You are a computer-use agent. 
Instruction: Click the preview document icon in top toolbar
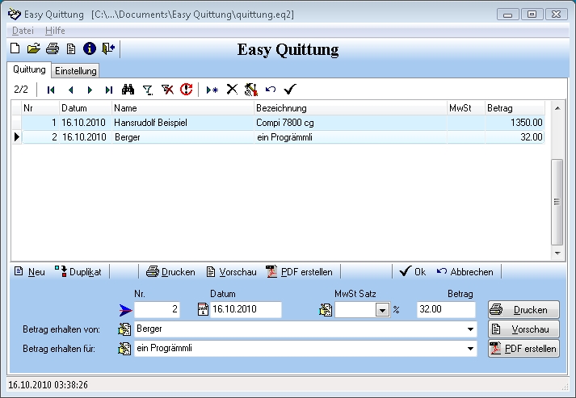(x=71, y=48)
